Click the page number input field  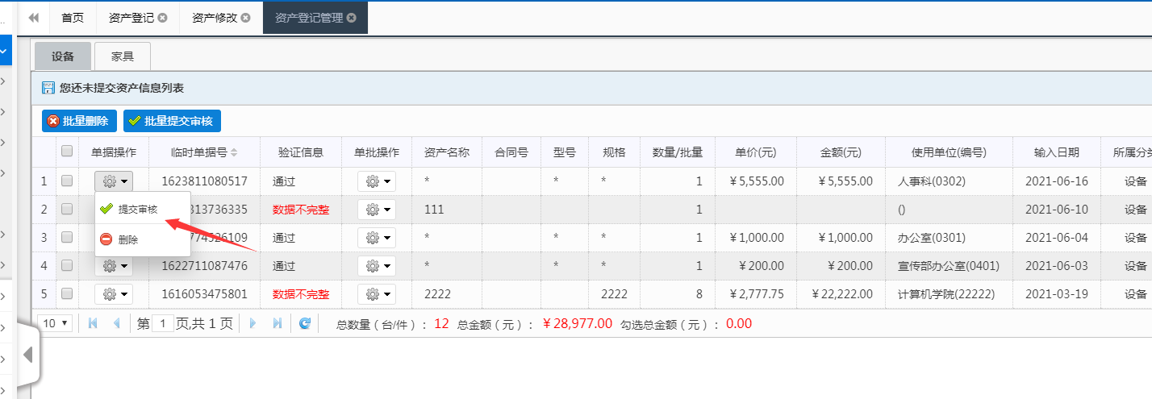point(163,323)
